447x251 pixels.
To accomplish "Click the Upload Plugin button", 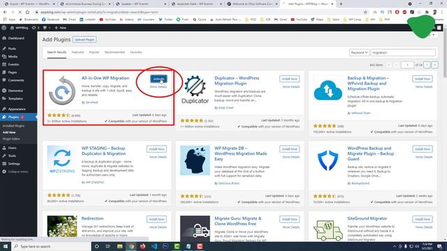I will (x=85, y=40).
